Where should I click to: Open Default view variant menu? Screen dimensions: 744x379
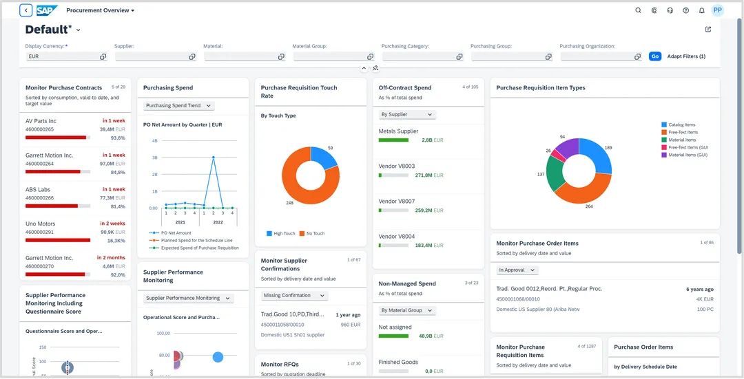point(78,30)
